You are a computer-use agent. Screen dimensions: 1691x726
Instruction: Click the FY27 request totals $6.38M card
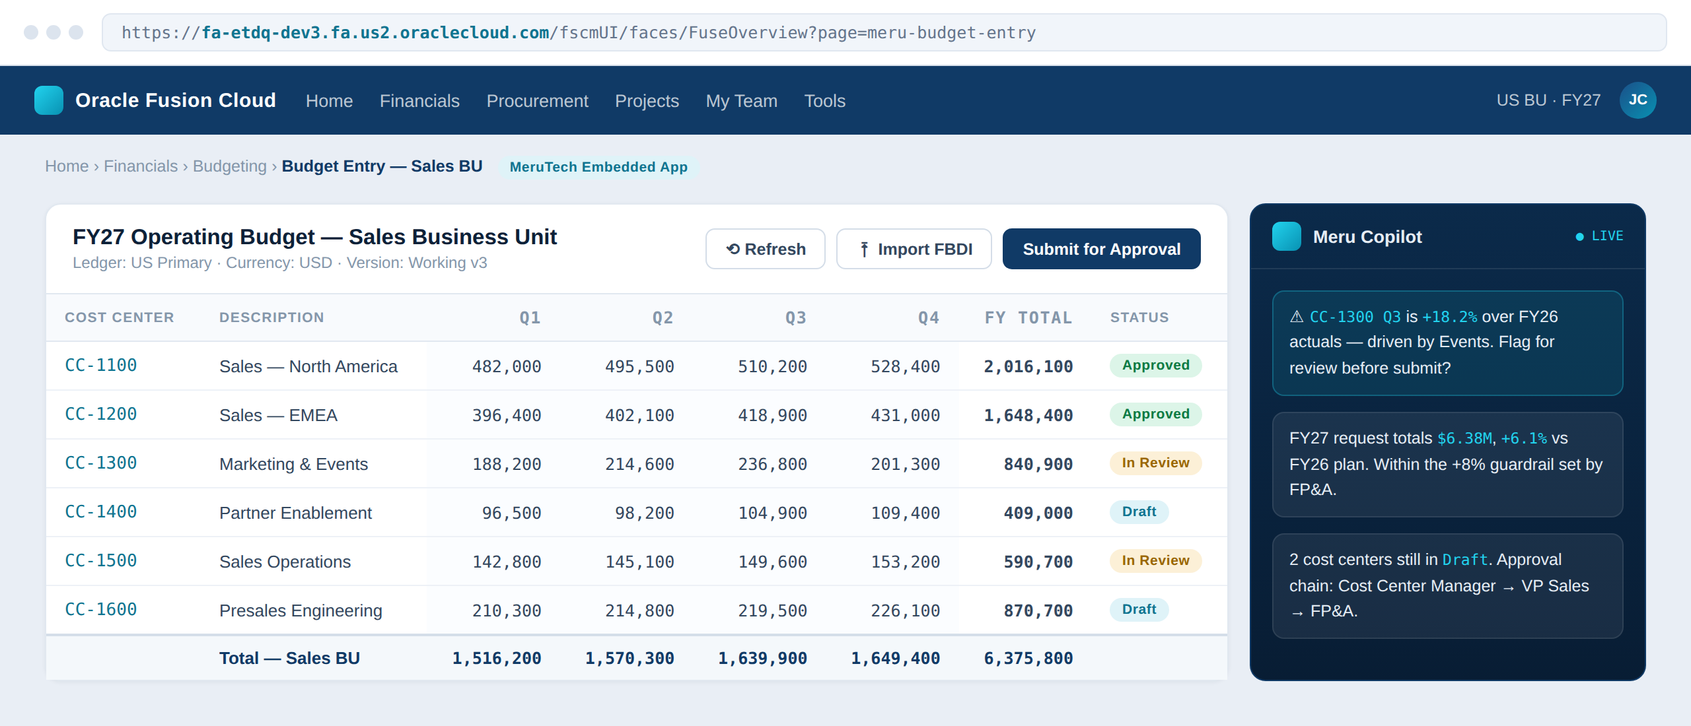(x=1447, y=465)
